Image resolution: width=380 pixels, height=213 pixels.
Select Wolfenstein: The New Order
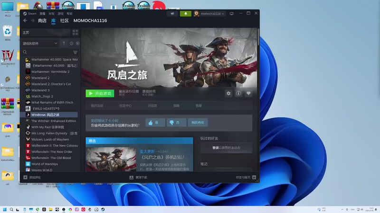(52, 151)
